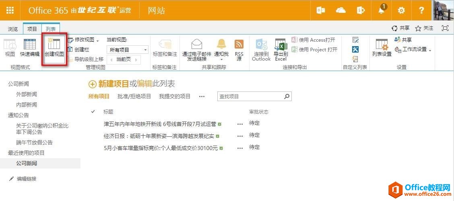
Task: Open item 津五年内年年地铁开新线 6号线
Action: click(x=160, y=124)
